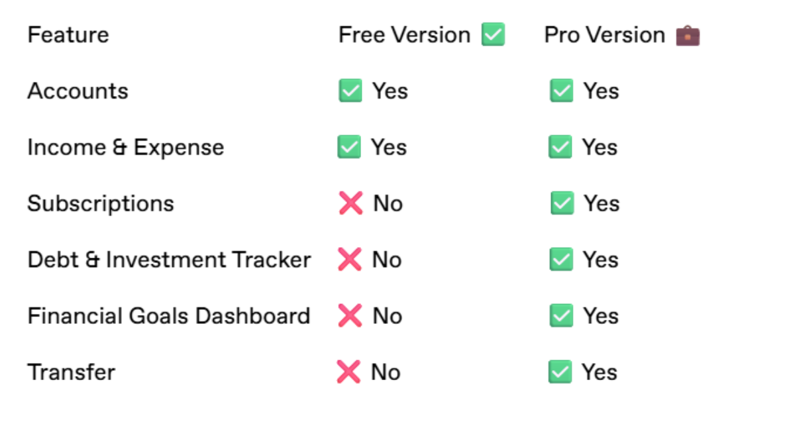
Task: Click the Accounts feature label
Action: click(x=78, y=91)
